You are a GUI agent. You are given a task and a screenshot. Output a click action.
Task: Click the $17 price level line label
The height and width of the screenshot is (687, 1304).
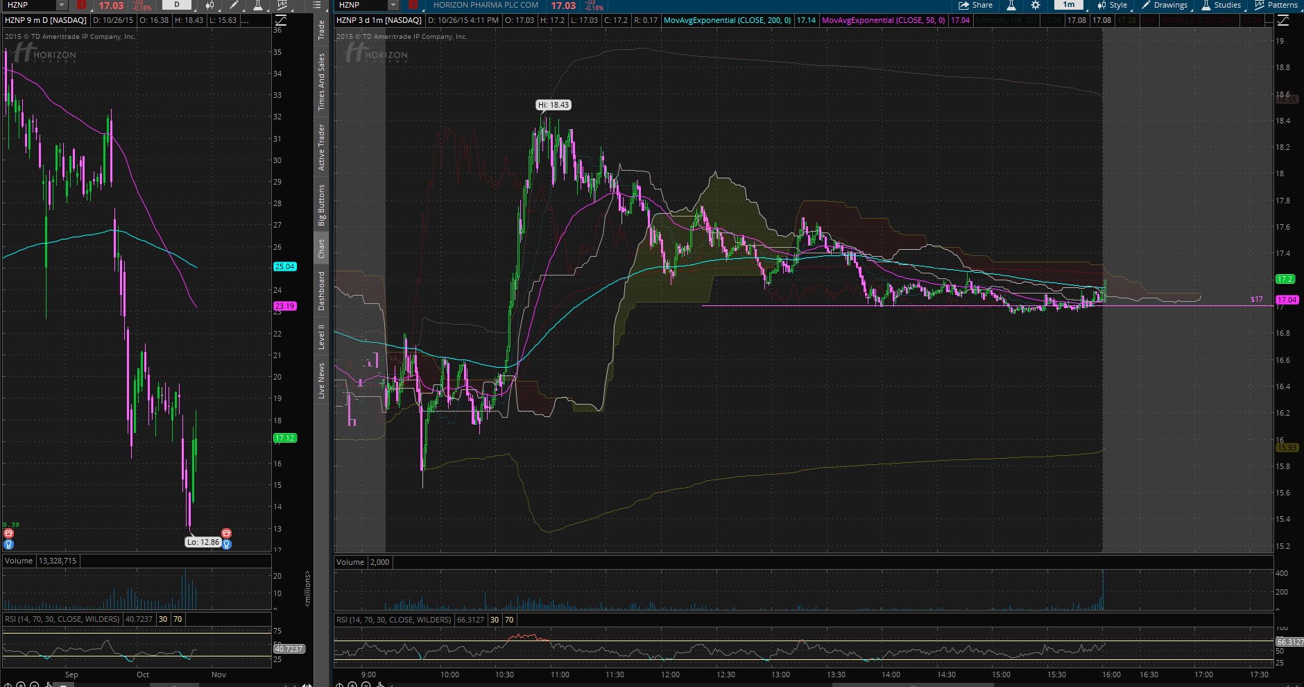point(1256,300)
